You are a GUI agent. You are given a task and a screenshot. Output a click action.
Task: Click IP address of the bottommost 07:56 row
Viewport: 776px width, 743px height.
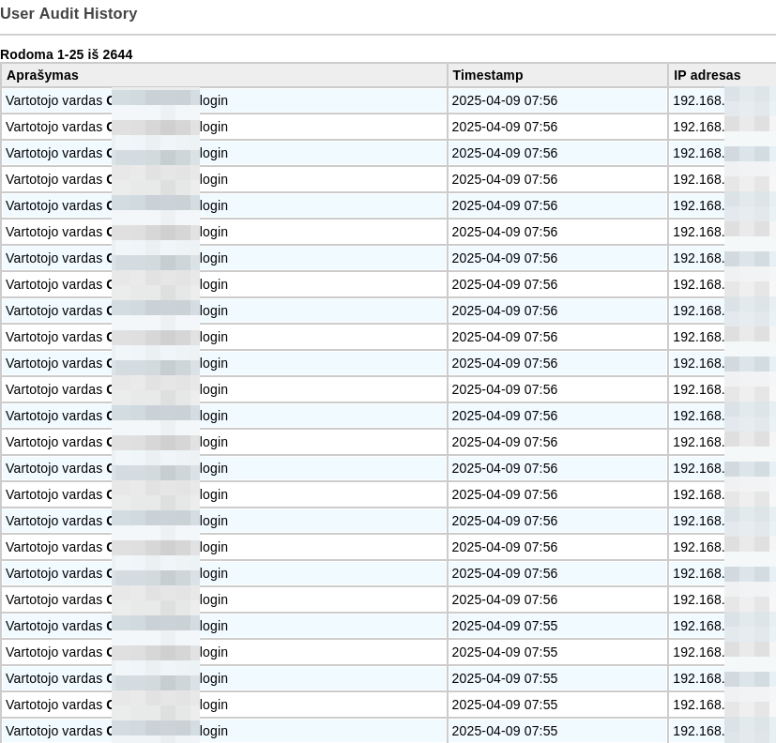(x=699, y=599)
